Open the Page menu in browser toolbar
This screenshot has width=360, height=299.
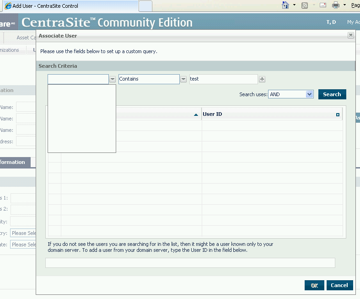[355, 5]
